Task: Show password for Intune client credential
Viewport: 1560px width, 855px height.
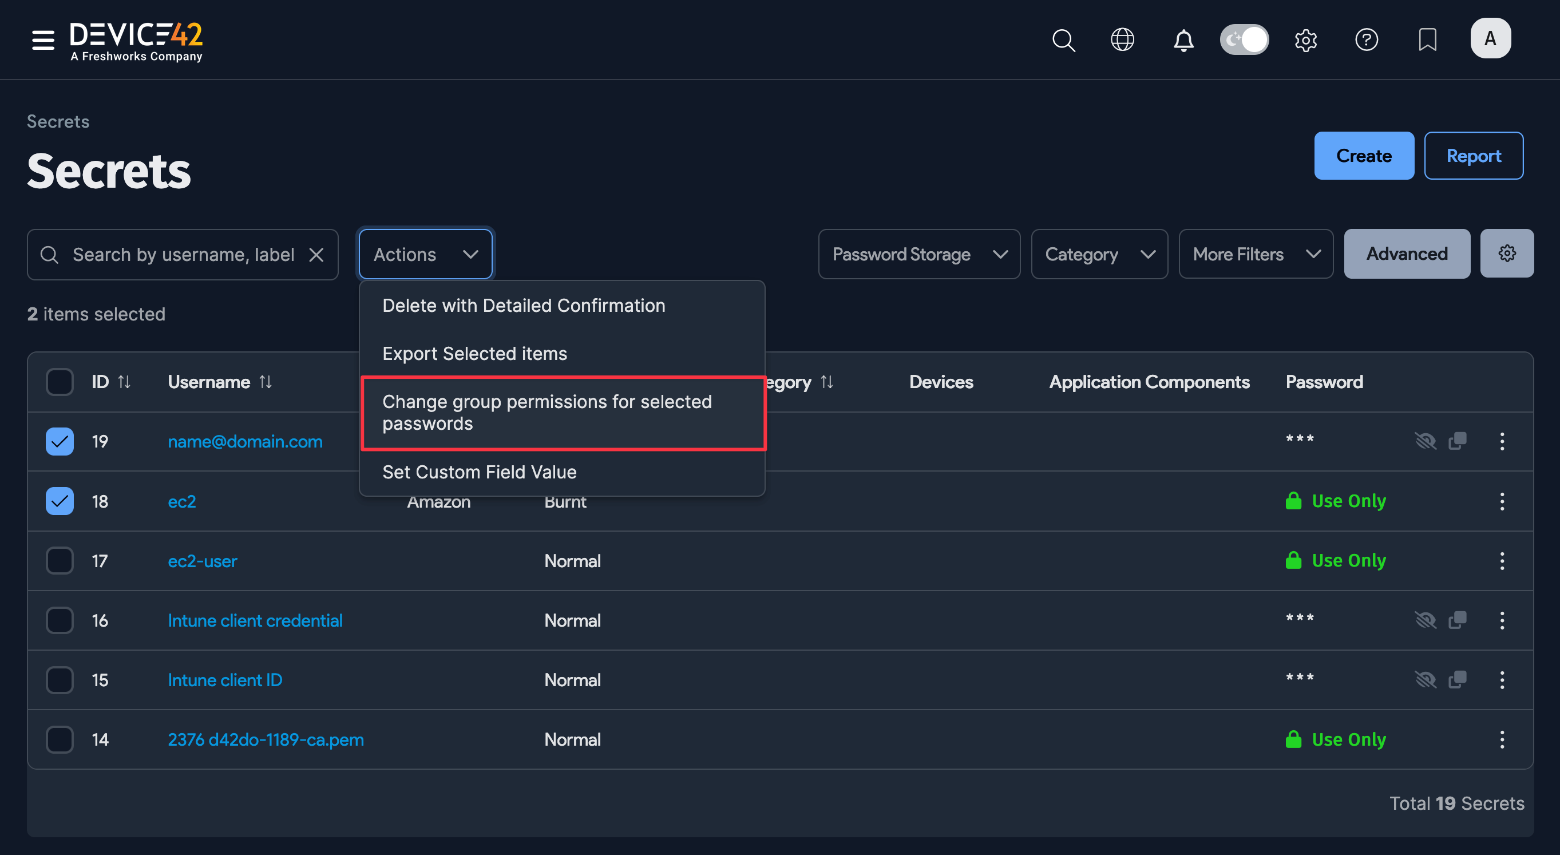Action: 1426,619
